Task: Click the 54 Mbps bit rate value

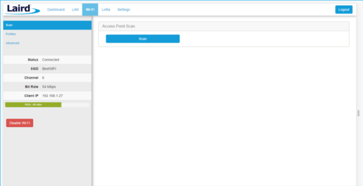Action: click(x=49, y=87)
